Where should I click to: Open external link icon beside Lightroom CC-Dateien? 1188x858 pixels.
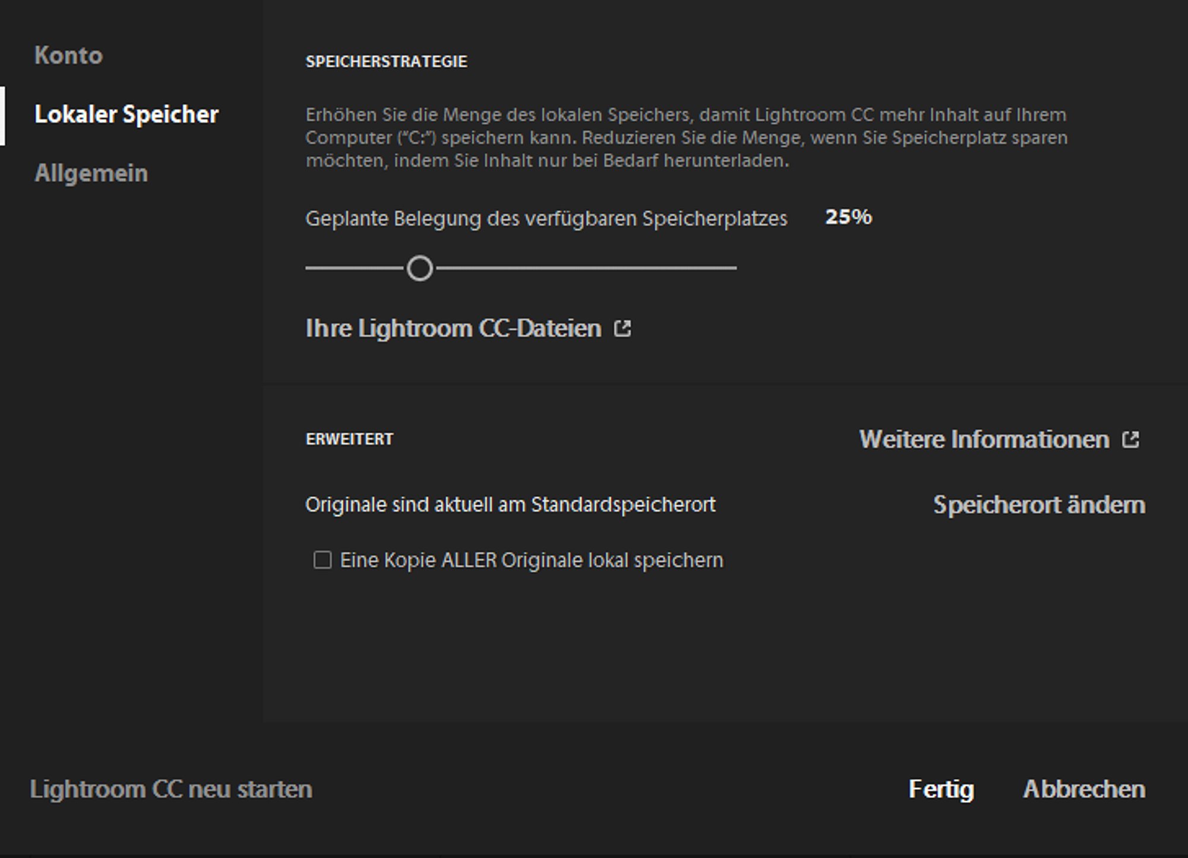pos(622,329)
